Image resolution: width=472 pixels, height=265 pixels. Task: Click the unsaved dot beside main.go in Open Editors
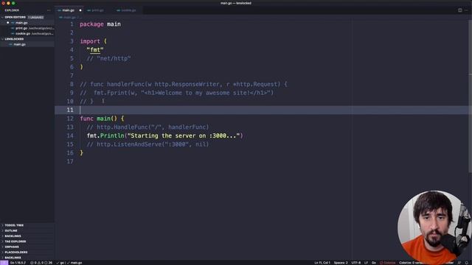point(8,23)
